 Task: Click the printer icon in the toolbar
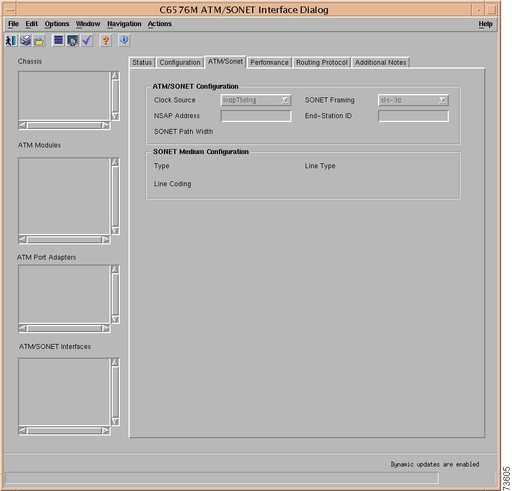click(x=25, y=40)
